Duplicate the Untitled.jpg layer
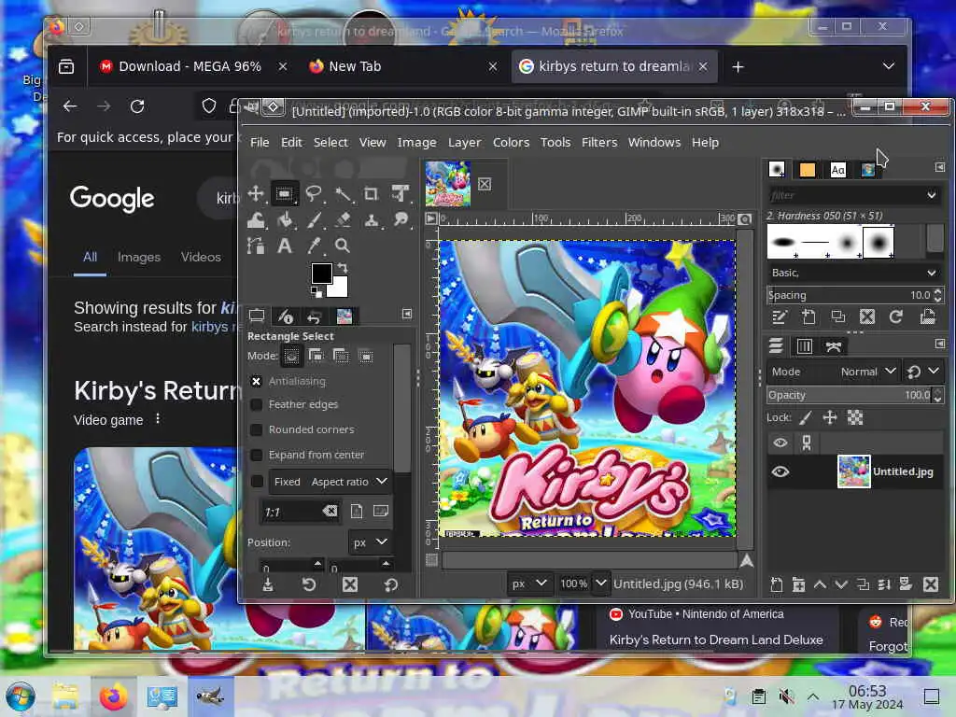 pos(863,584)
